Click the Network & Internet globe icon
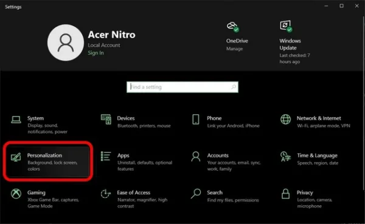This screenshot has height=224, width=365. point(286,119)
